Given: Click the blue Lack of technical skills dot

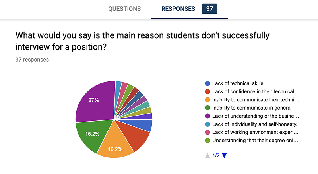Looking at the screenshot, I should point(207,83).
